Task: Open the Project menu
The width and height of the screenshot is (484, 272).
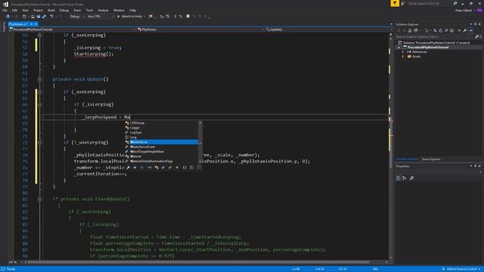Action: tap(38, 10)
